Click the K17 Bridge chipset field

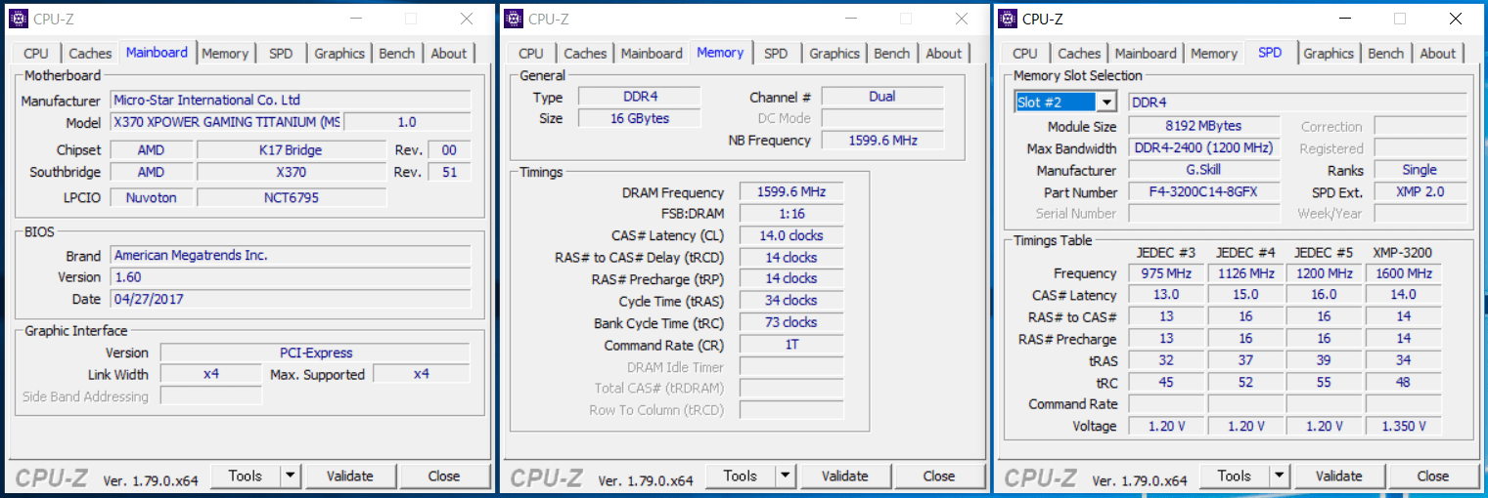click(292, 150)
